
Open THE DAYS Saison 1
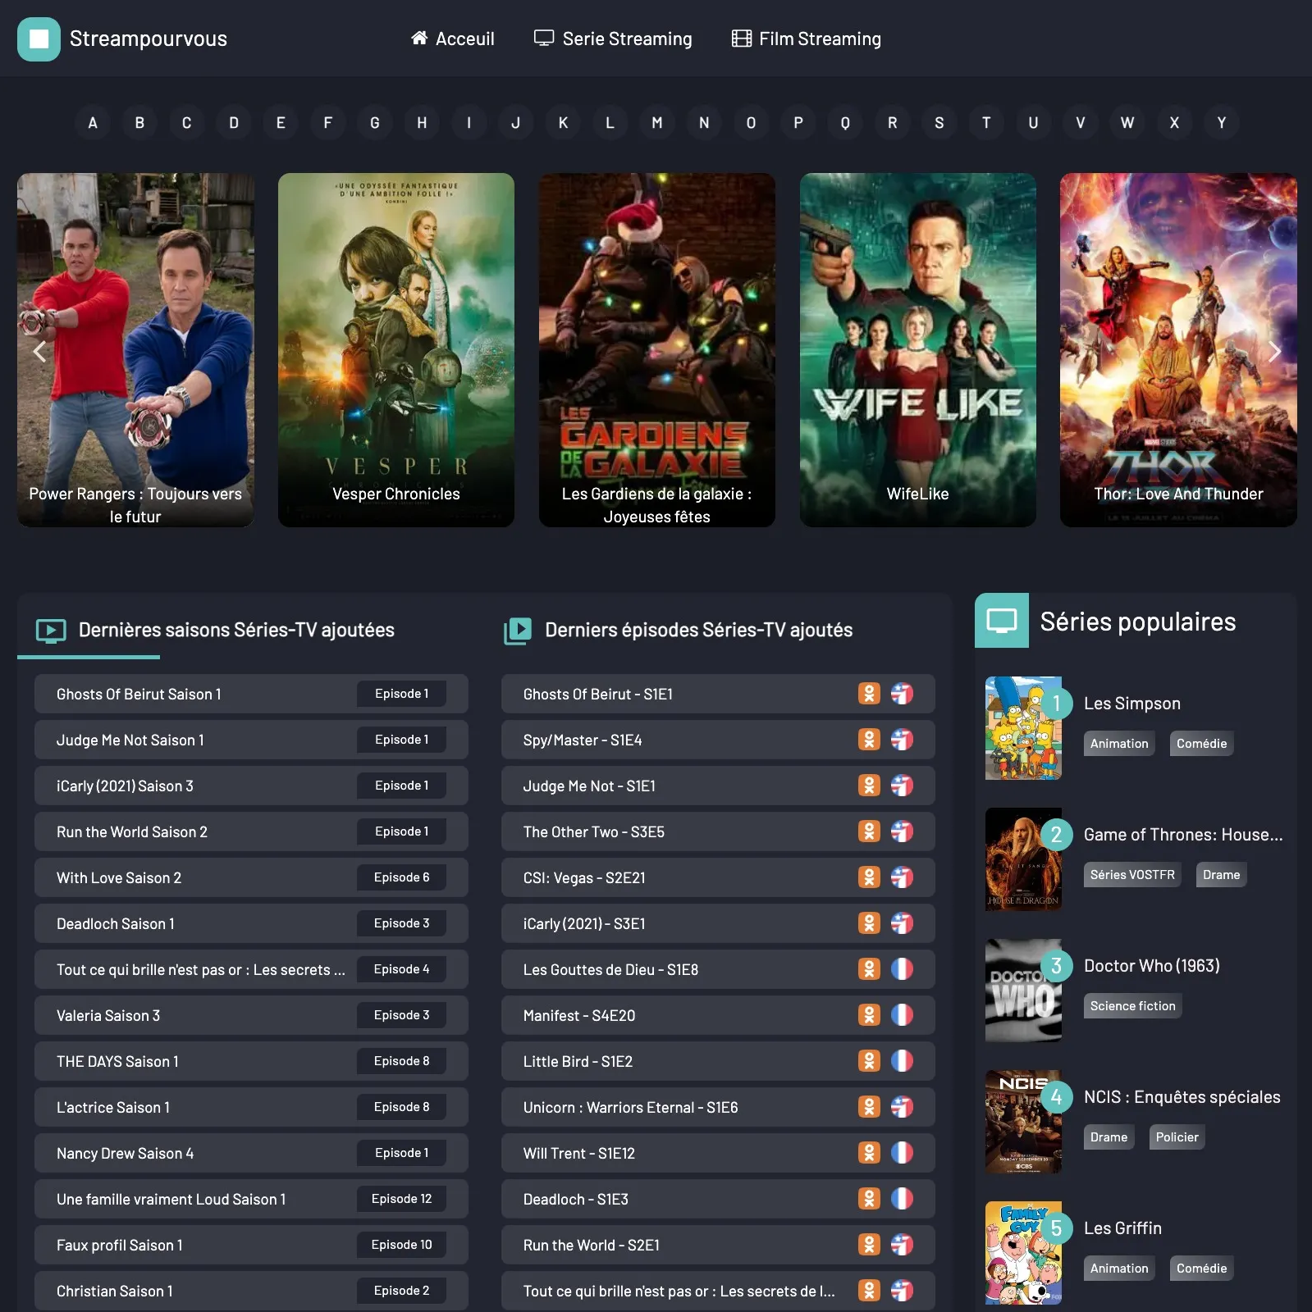[x=251, y=1061]
